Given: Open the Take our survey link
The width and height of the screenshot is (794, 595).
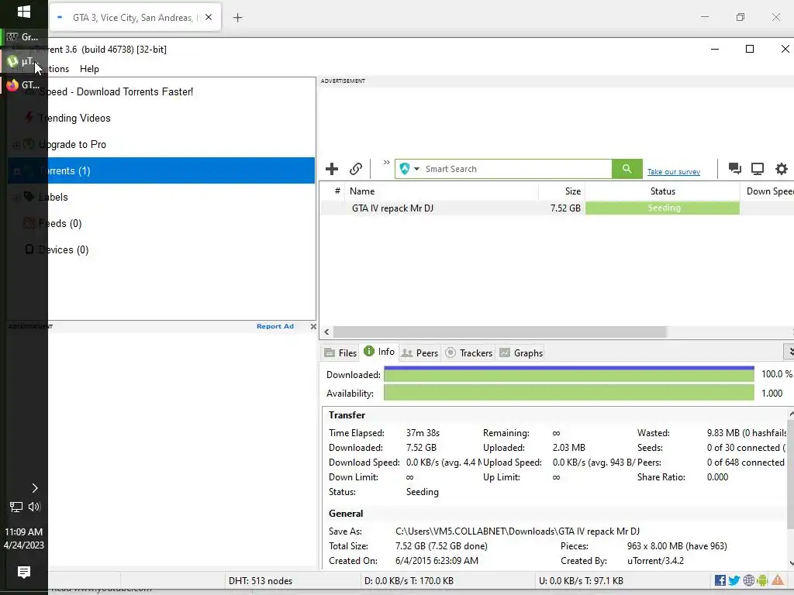Looking at the screenshot, I should pyautogui.click(x=674, y=172).
